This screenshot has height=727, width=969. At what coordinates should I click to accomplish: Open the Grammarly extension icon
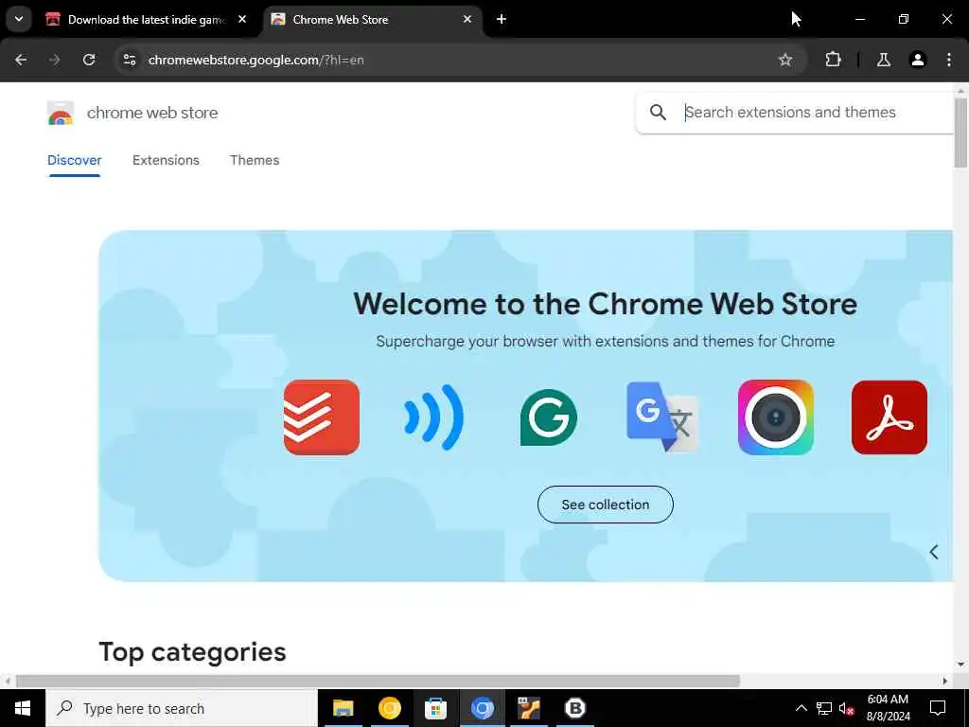tap(549, 417)
